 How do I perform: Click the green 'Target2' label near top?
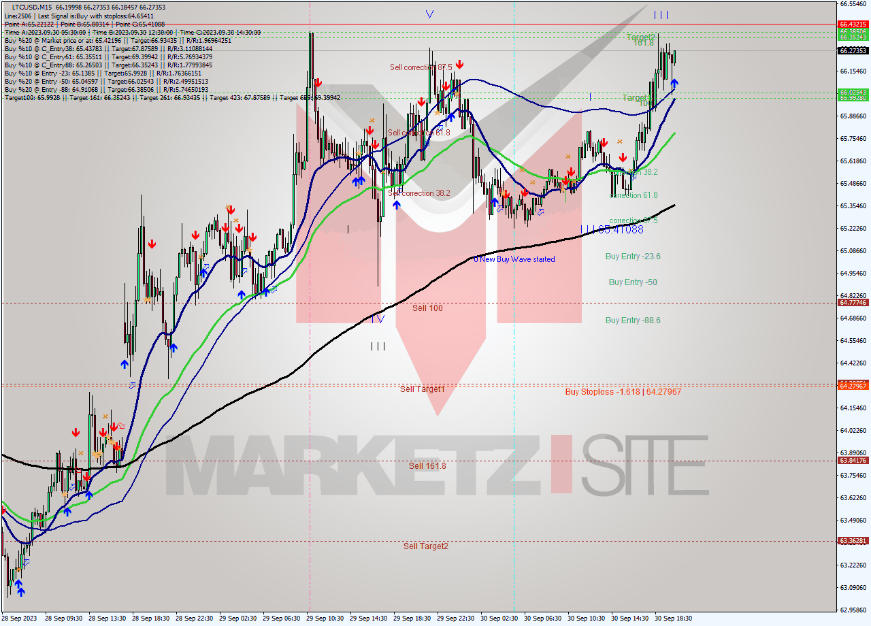pos(640,37)
